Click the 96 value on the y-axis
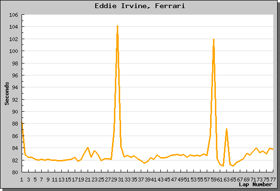The image size is (280, 191). click(15, 75)
